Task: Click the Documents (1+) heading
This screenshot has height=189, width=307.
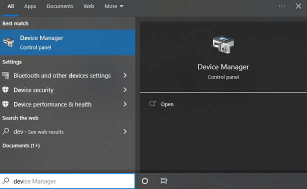Action: click(21, 145)
